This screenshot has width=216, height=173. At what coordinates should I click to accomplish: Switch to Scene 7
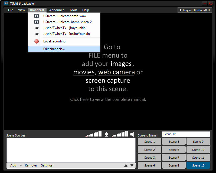(174, 158)
